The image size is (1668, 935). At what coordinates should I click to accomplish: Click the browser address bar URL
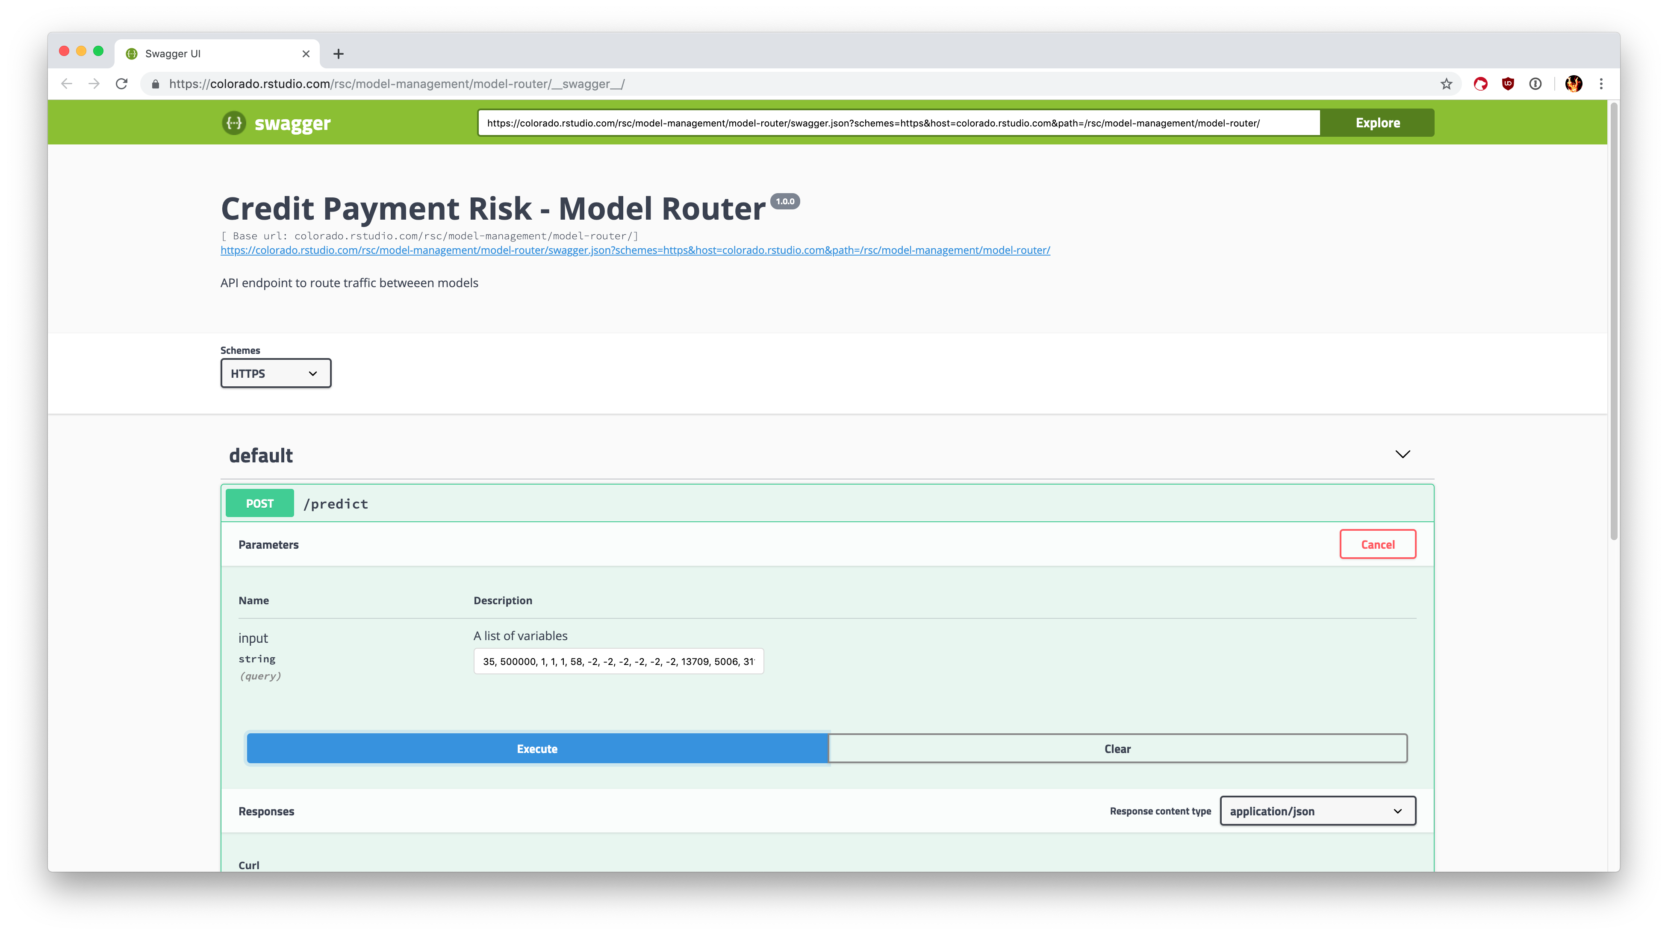point(396,83)
